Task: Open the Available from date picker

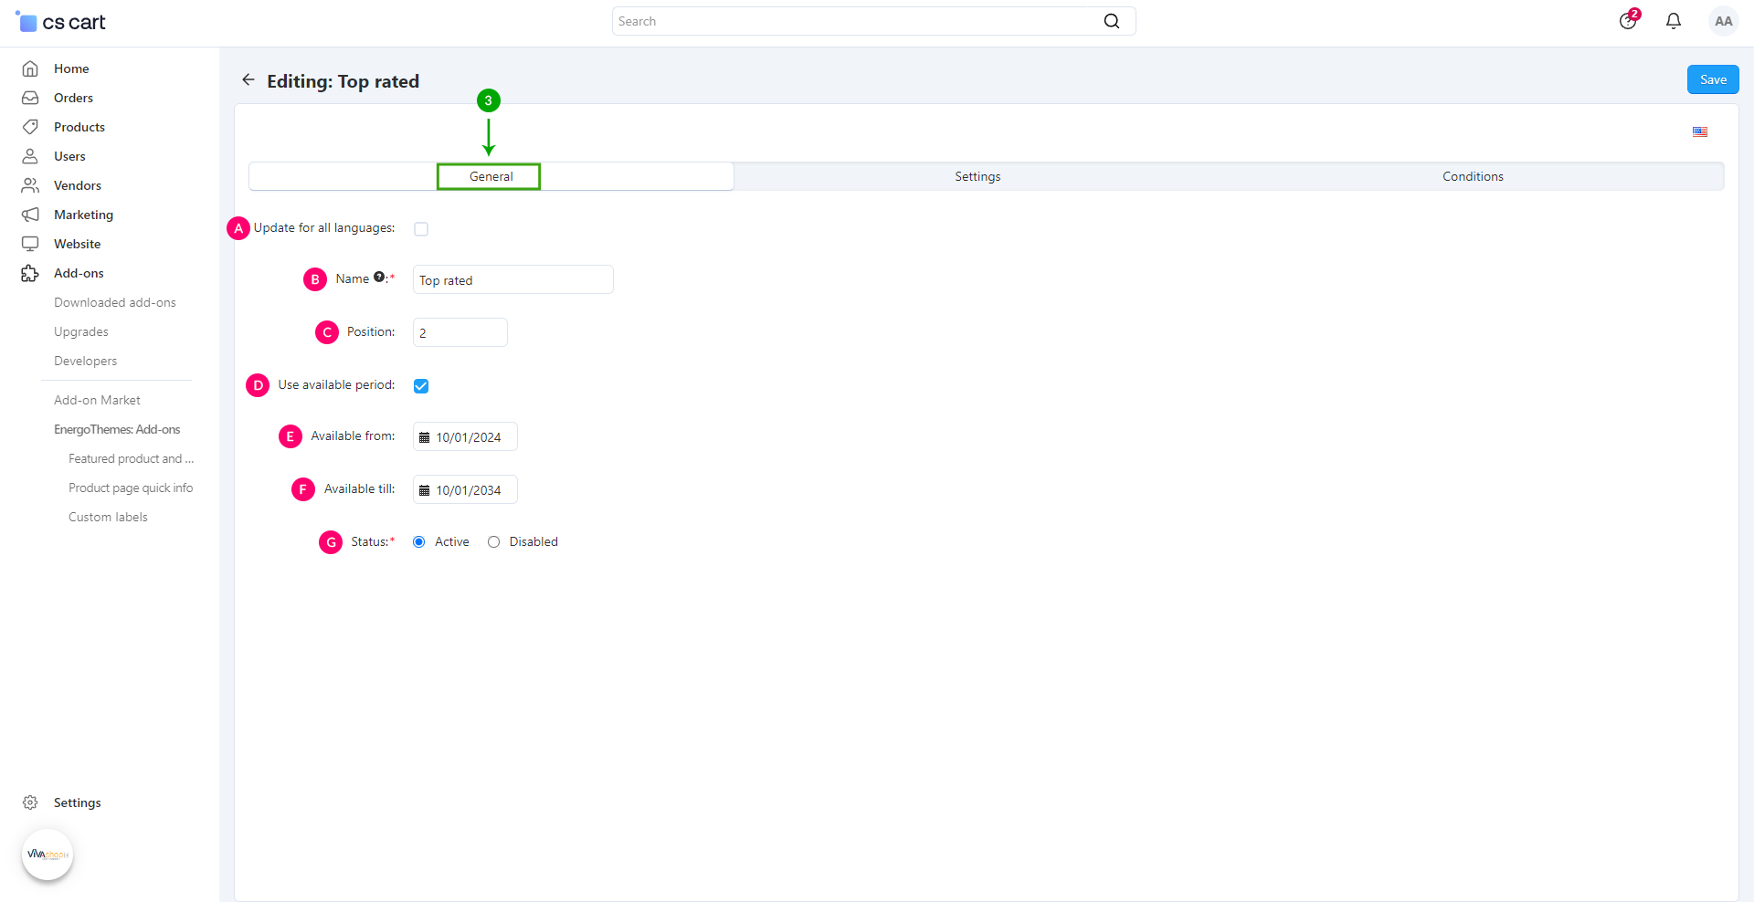Action: pyautogui.click(x=466, y=437)
